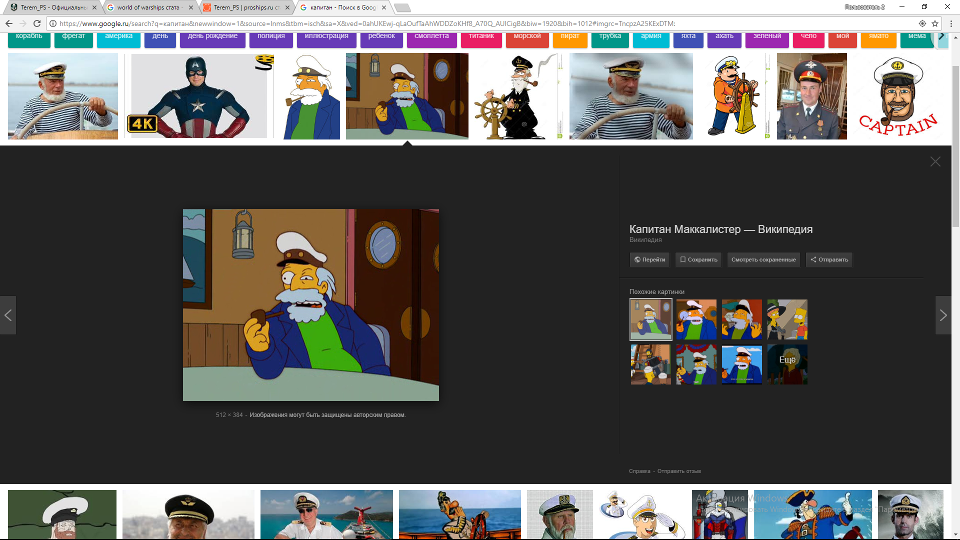Click the 'Перейти' button
The height and width of the screenshot is (540, 960).
pyautogui.click(x=649, y=260)
